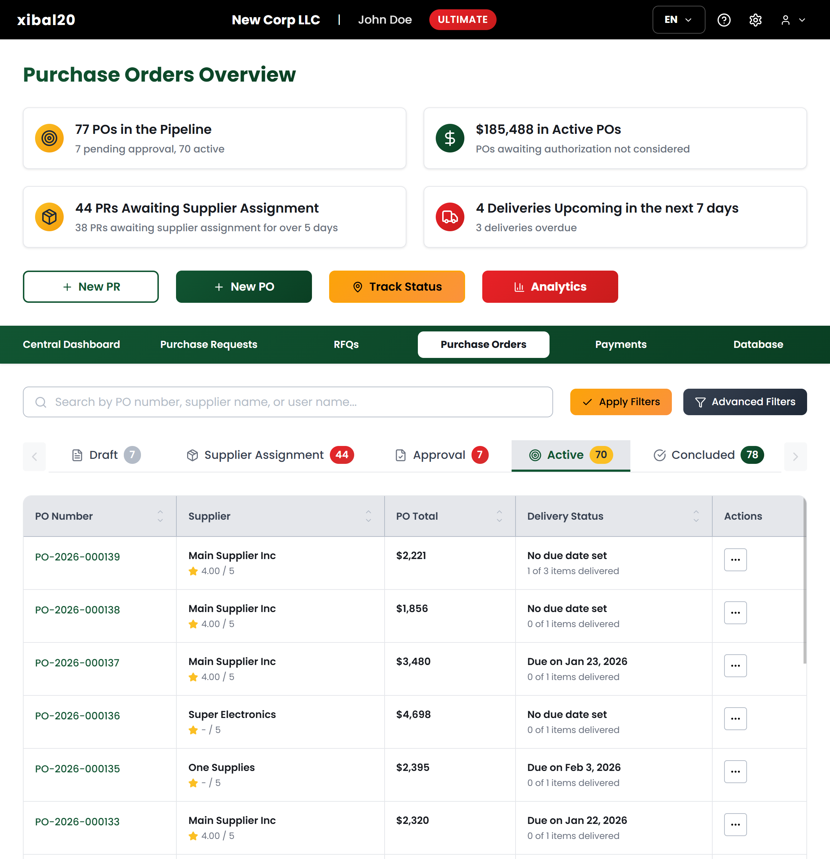Open settings gear icon in header
This screenshot has height=859, width=830.
coord(755,20)
